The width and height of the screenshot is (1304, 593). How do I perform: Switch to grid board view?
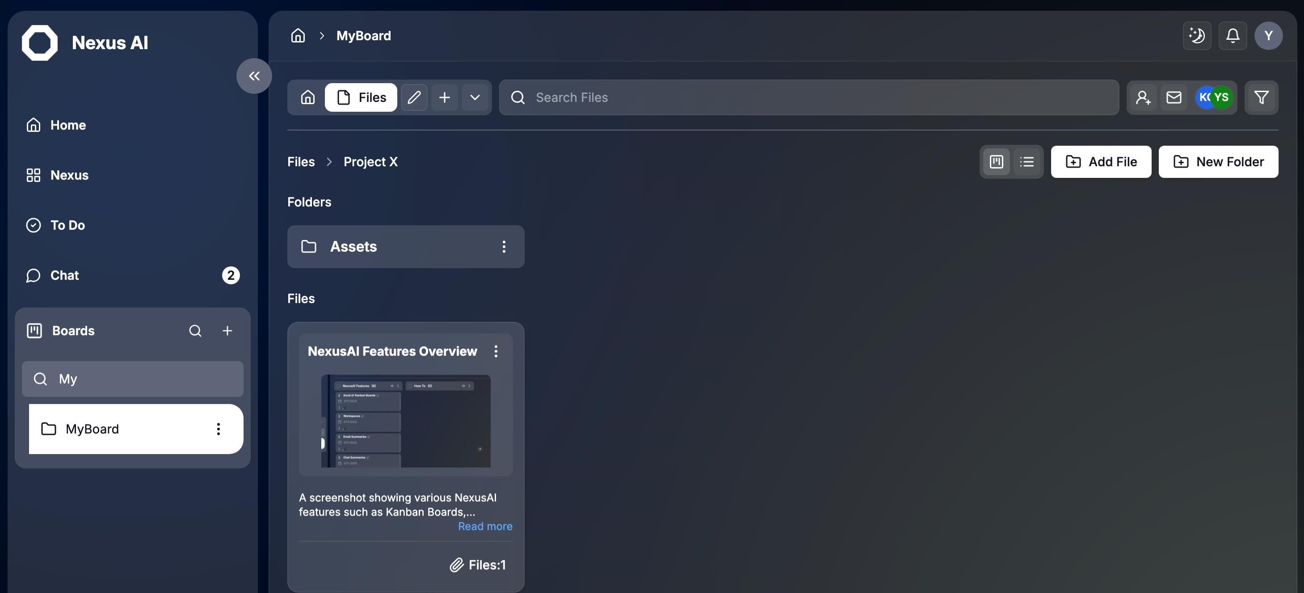tap(996, 161)
